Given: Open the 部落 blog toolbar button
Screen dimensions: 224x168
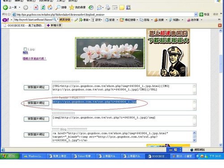Looking at the screenshot, I should 110,20.
